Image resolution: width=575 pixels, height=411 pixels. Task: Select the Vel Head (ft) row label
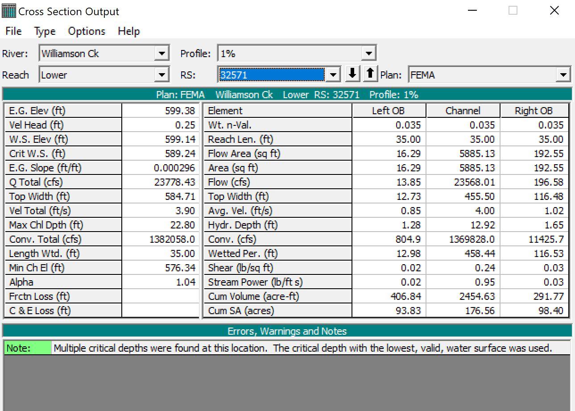(x=63, y=125)
